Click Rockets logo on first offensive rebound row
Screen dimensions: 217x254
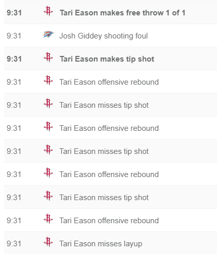click(x=48, y=81)
